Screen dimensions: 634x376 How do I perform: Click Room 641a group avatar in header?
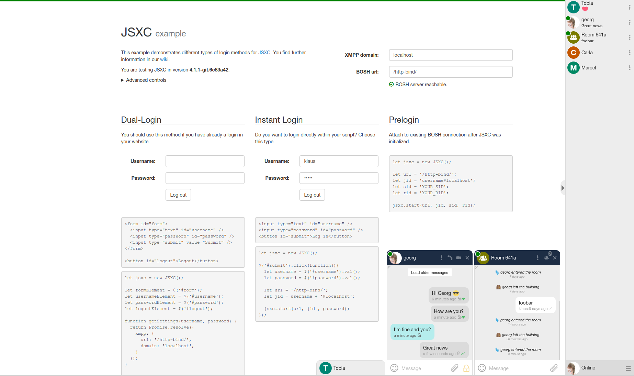(483, 258)
